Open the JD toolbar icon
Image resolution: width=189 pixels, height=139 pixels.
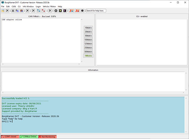tap(77, 11)
